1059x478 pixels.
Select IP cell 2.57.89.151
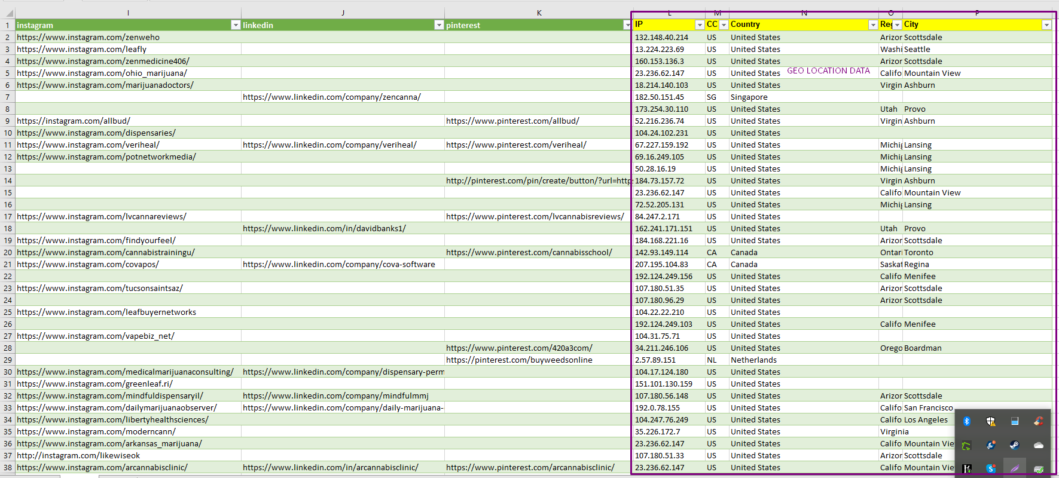click(669, 360)
